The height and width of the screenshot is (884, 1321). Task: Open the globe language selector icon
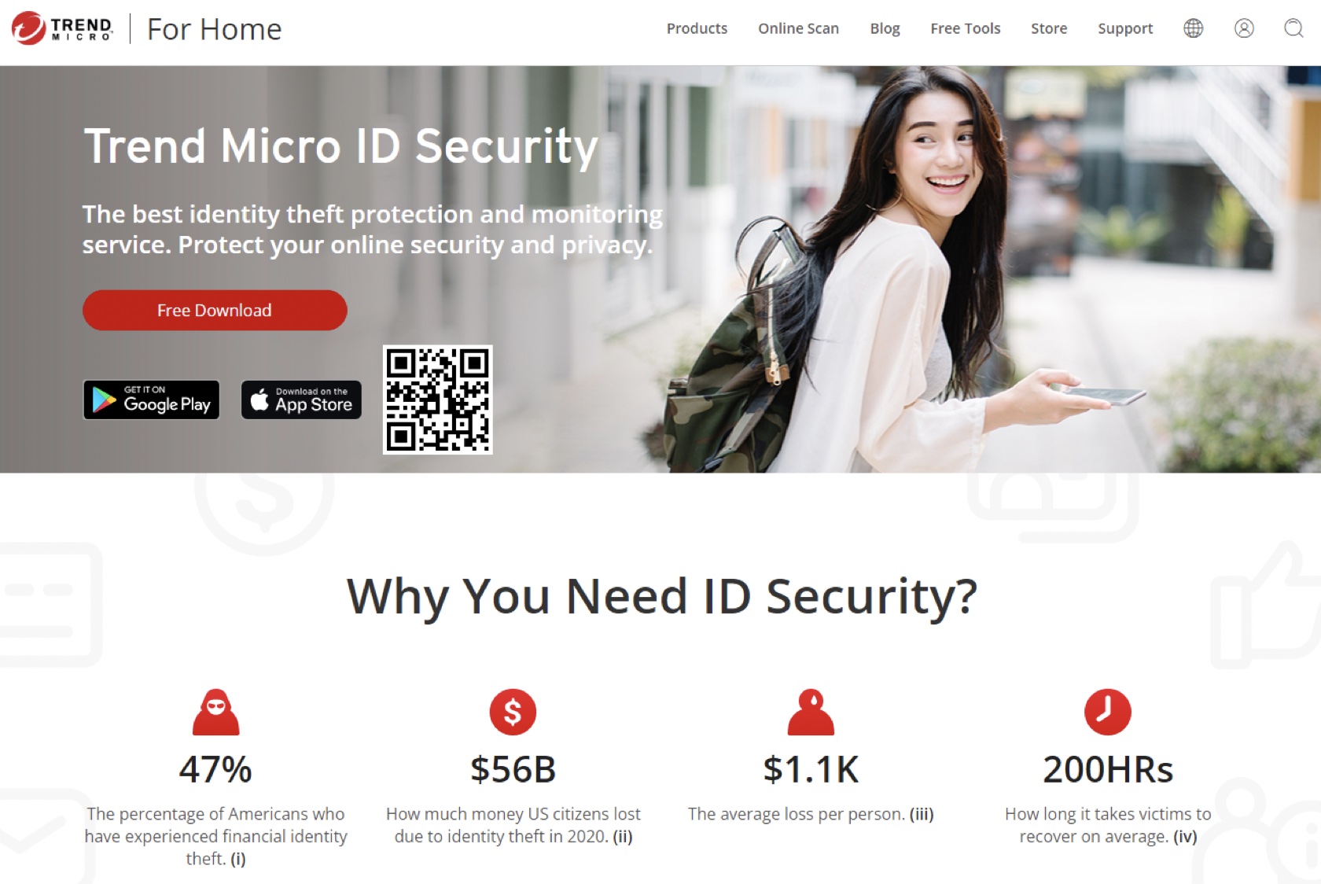[x=1193, y=28]
